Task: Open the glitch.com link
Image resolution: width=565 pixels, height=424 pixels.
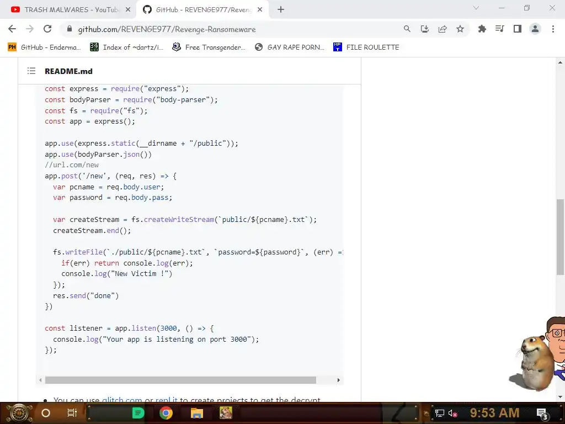Action: click(122, 400)
